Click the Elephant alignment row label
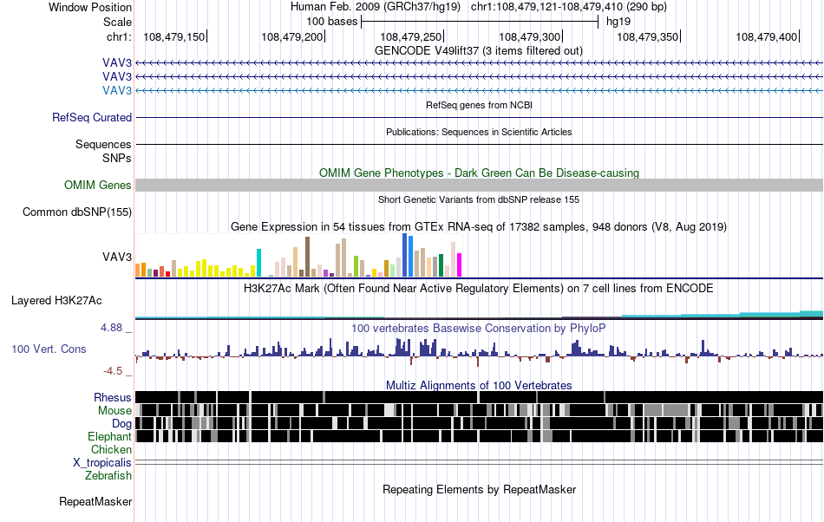This screenshot has width=824, height=522. (x=109, y=436)
